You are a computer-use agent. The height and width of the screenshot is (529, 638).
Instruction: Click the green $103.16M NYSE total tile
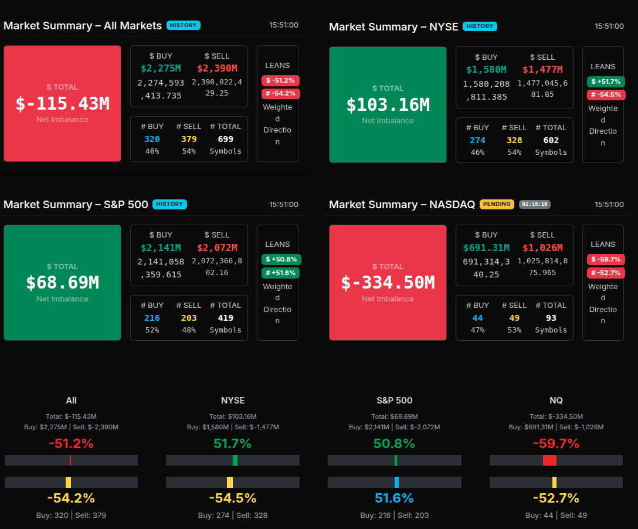(388, 104)
